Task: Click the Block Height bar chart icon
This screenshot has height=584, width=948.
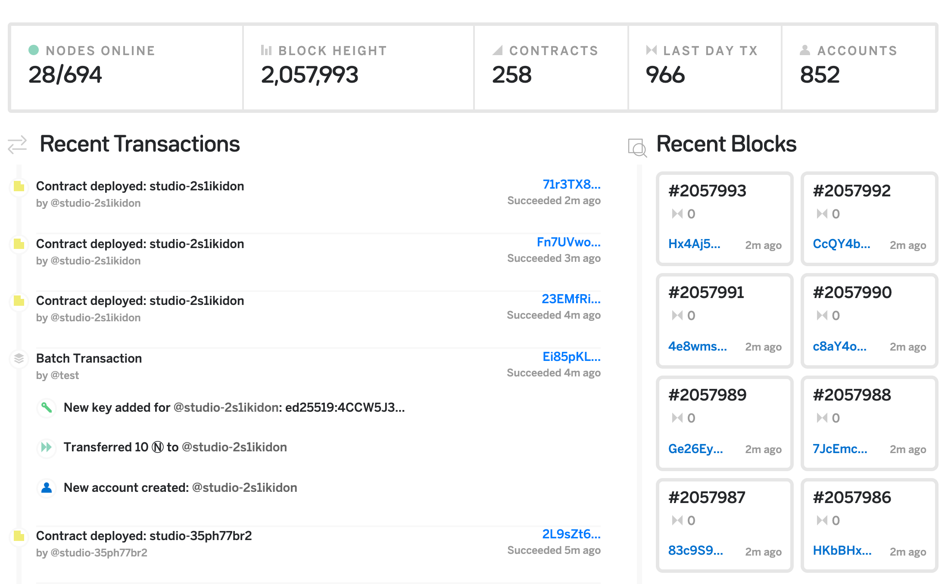Action: tap(266, 50)
